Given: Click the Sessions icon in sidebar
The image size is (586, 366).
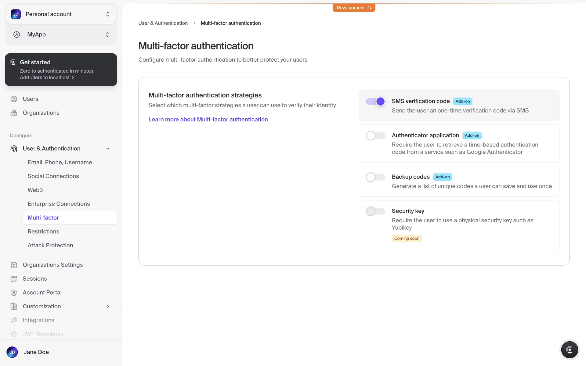Looking at the screenshot, I should click(x=14, y=279).
